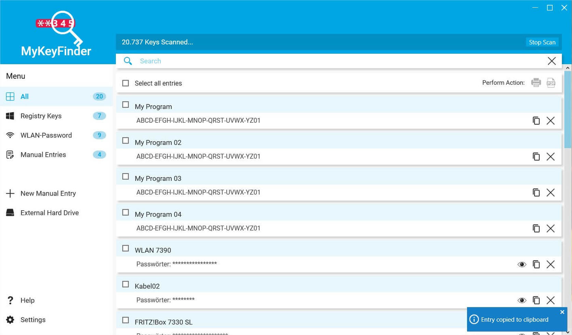Reveal the Kabel02 password
Image resolution: width=572 pixels, height=335 pixels.
pos(522,300)
